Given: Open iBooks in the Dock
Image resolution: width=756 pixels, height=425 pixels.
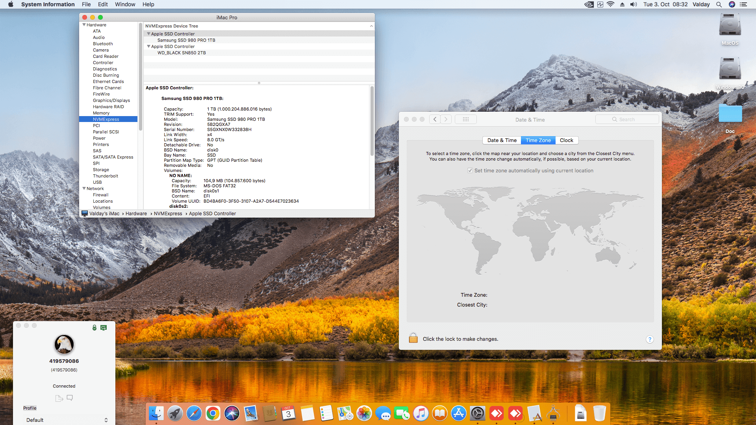Looking at the screenshot, I should click(x=440, y=414).
